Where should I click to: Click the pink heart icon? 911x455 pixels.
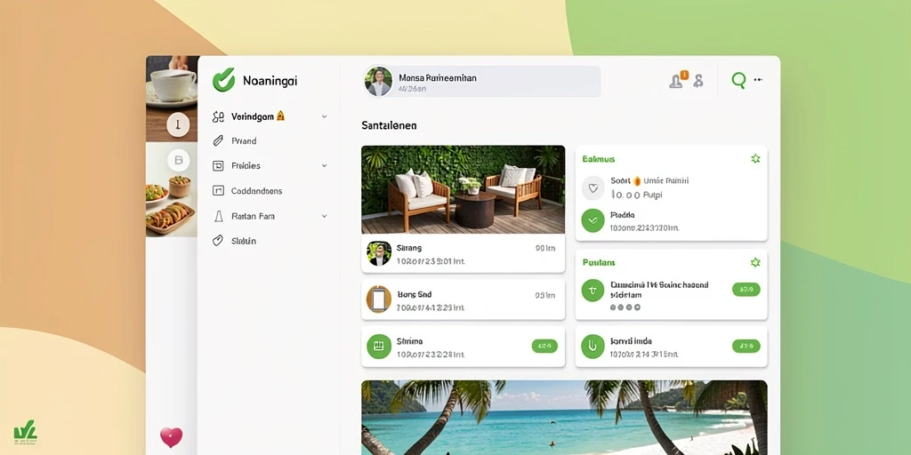171,437
